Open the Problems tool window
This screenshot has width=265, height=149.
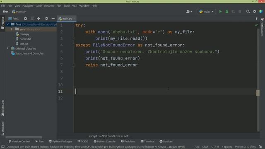[128, 142]
